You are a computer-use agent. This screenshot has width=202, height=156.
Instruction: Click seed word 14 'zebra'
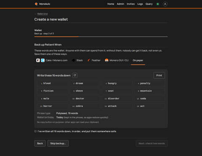(85, 106)
